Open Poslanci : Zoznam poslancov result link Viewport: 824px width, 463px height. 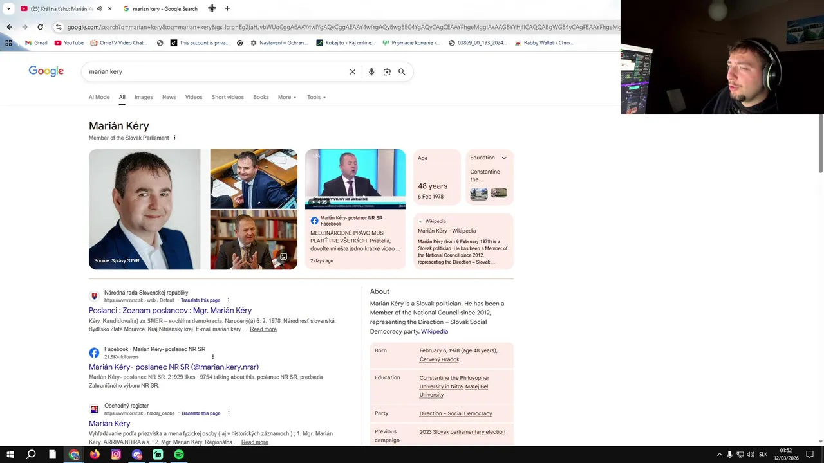coord(170,311)
